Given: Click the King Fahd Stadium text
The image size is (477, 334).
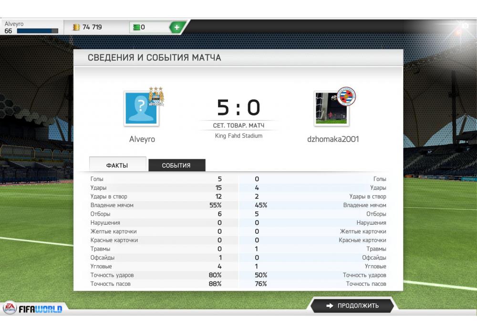Looking at the screenshot, I should click(238, 136).
